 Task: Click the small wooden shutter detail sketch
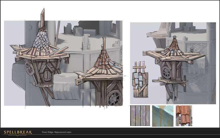(x=140, y=79)
